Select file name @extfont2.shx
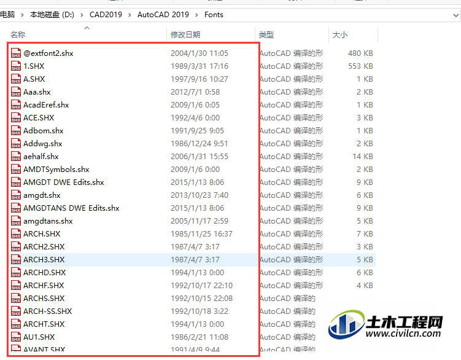This screenshot has width=461, height=360. coord(48,53)
